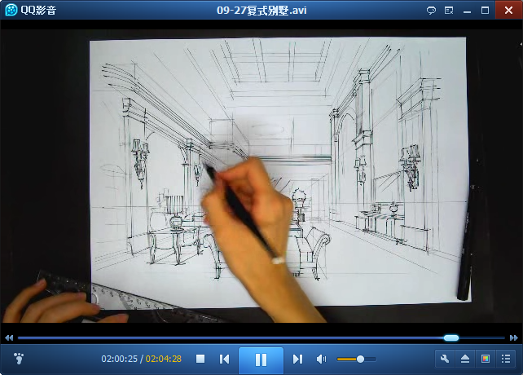Open the wrench tools settings

click(x=445, y=359)
